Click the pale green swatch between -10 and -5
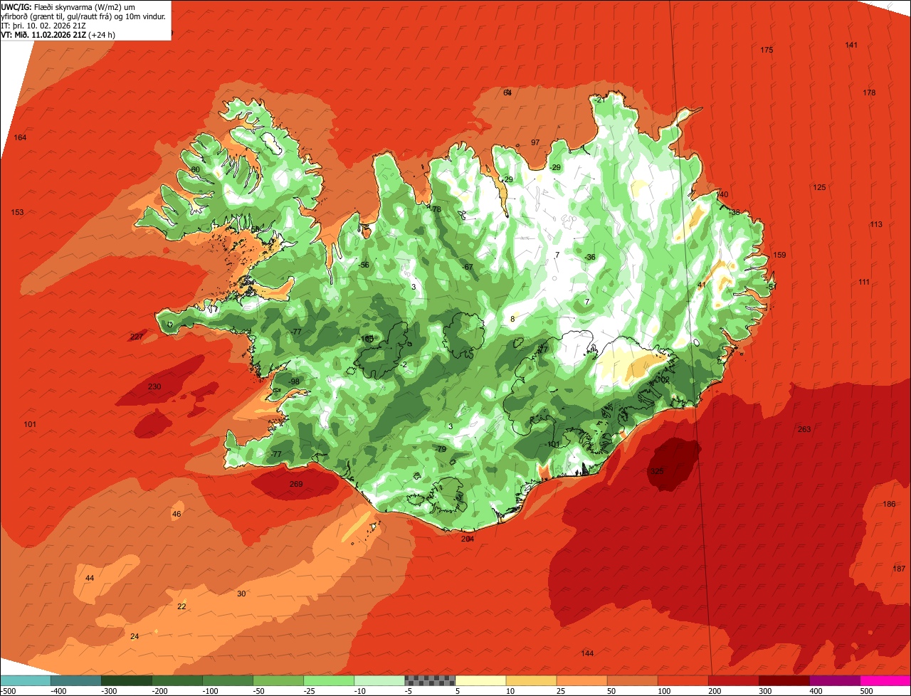The height and width of the screenshot is (696, 911). click(x=379, y=680)
